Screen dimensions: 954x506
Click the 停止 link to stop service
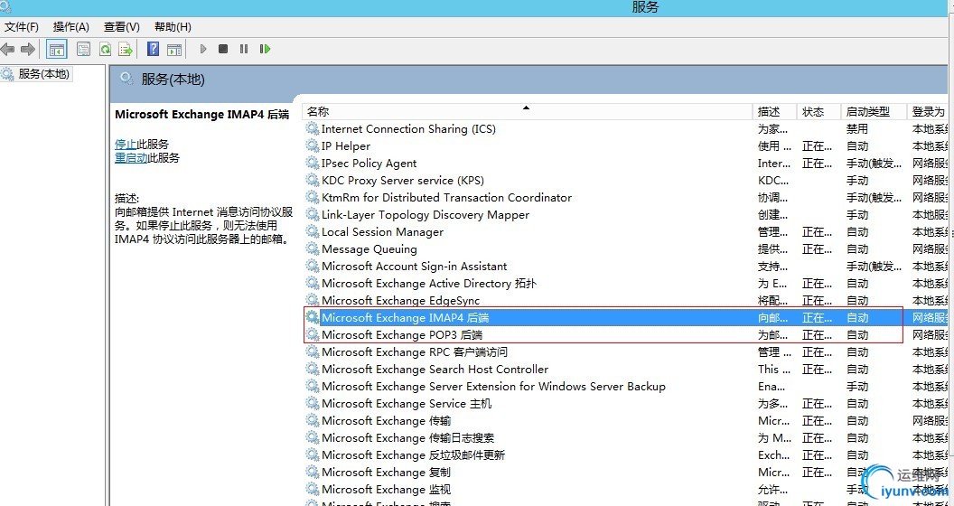point(126,145)
